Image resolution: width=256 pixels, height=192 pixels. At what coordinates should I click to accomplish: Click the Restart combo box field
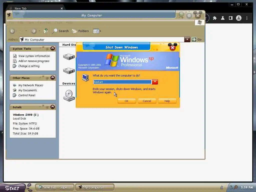pos(122,82)
